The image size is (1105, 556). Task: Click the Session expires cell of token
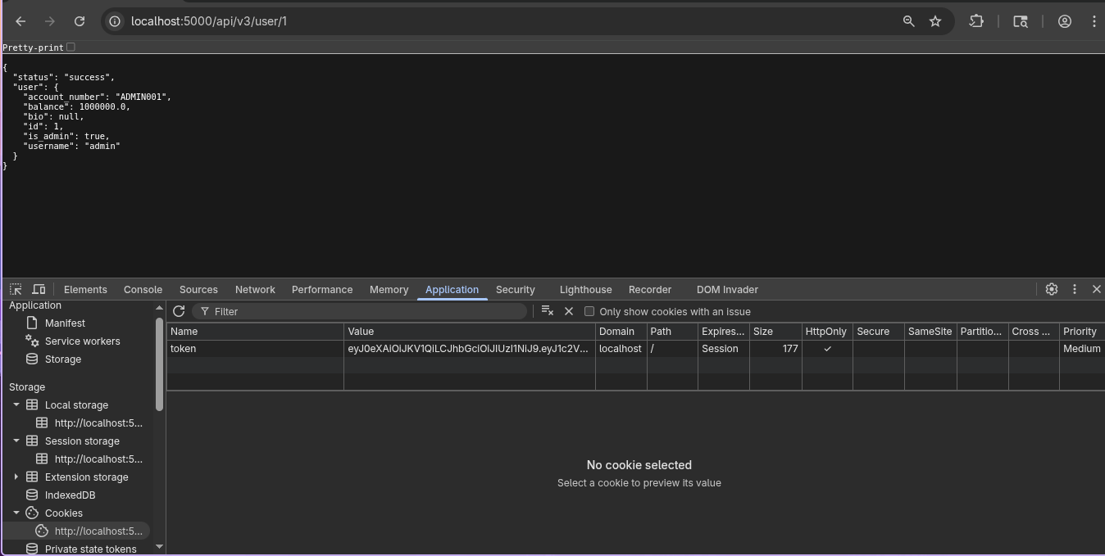(723, 349)
